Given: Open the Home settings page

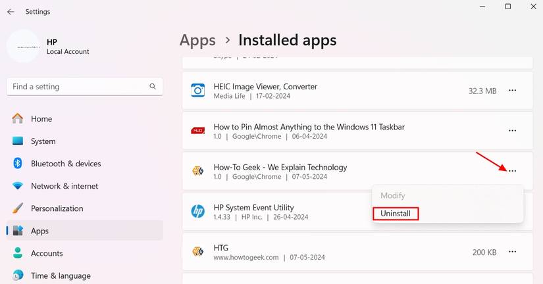Looking at the screenshot, I should (85, 118).
